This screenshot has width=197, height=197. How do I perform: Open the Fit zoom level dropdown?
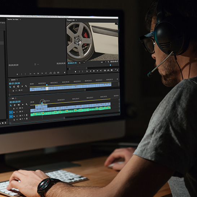(x=82, y=63)
